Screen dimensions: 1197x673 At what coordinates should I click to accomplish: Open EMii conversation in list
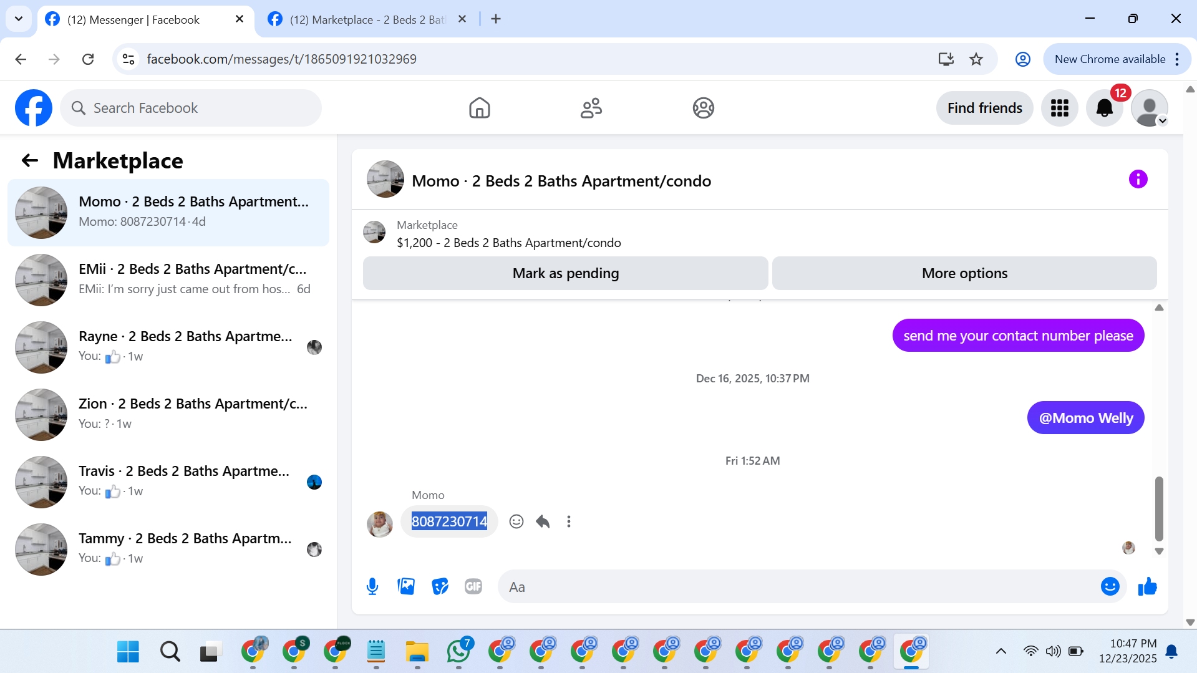tap(168, 280)
